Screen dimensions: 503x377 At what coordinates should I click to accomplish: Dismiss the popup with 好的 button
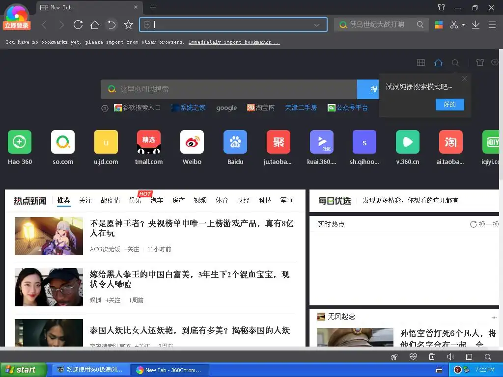(x=449, y=104)
